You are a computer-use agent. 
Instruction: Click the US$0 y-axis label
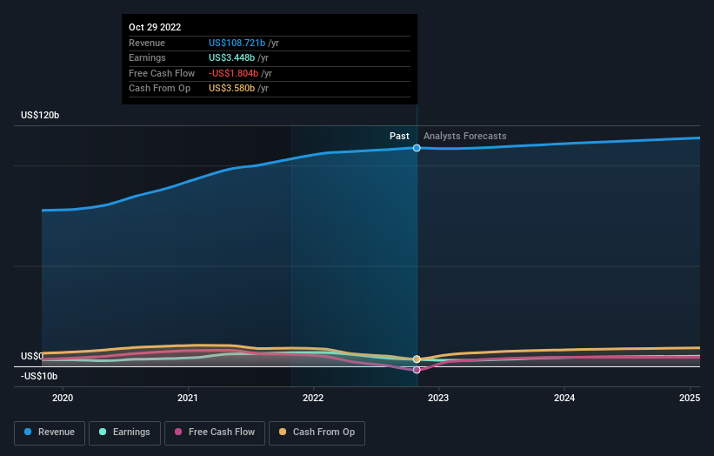(x=32, y=356)
